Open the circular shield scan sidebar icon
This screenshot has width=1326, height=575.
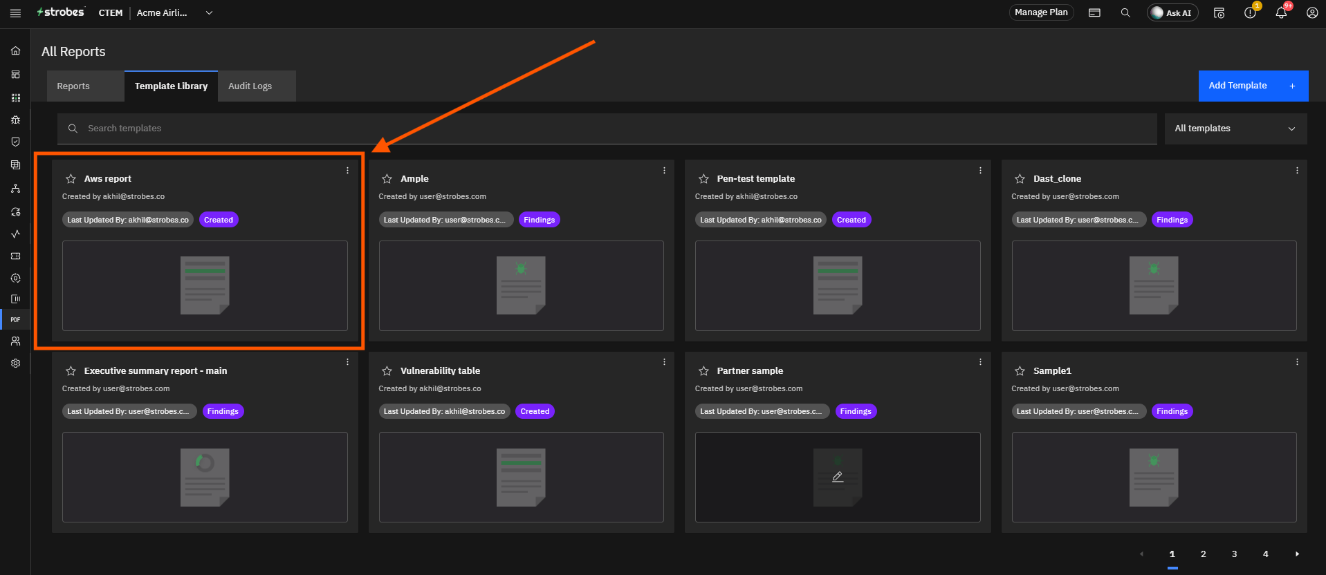pyautogui.click(x=15, y=278)
